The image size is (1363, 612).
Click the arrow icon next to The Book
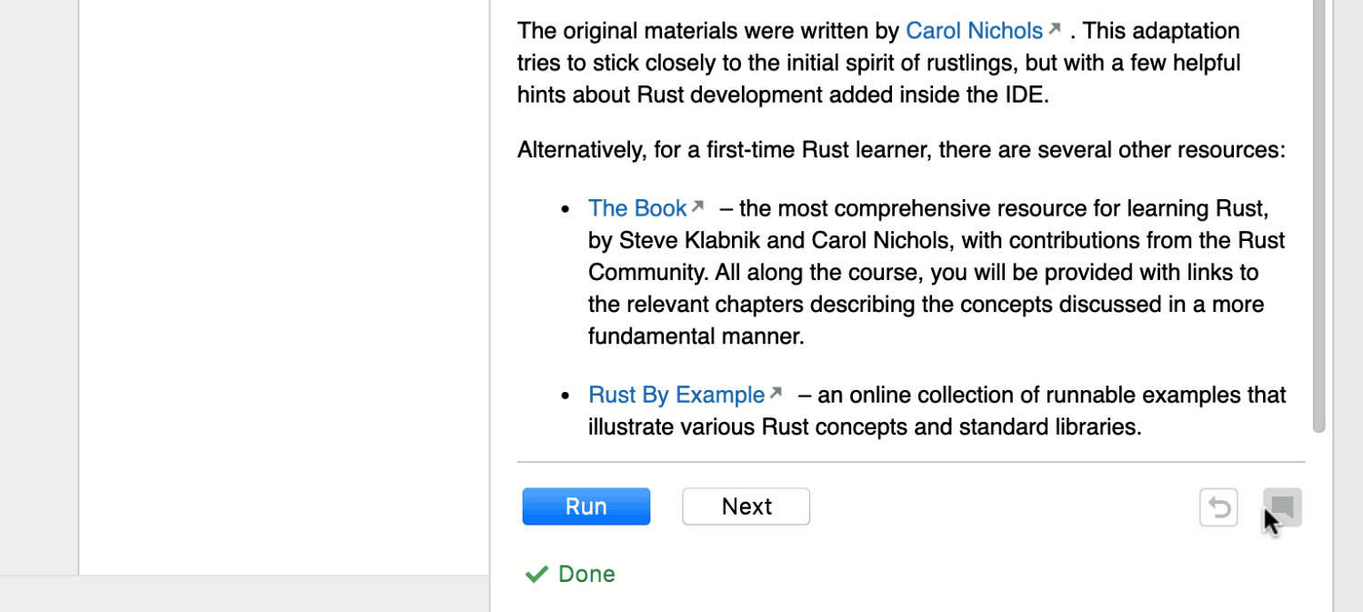697,206
